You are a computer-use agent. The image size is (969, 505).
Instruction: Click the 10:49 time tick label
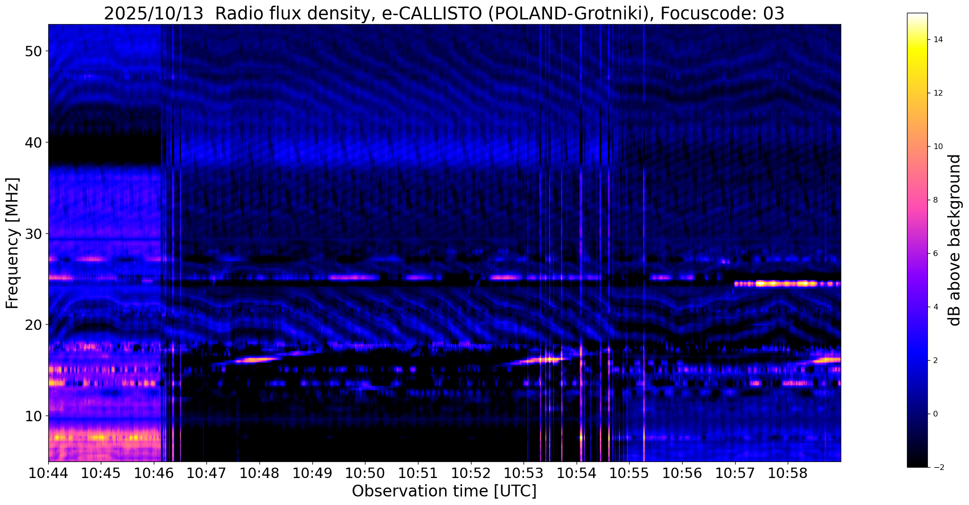pyautogui.click(x=312, y=473)
